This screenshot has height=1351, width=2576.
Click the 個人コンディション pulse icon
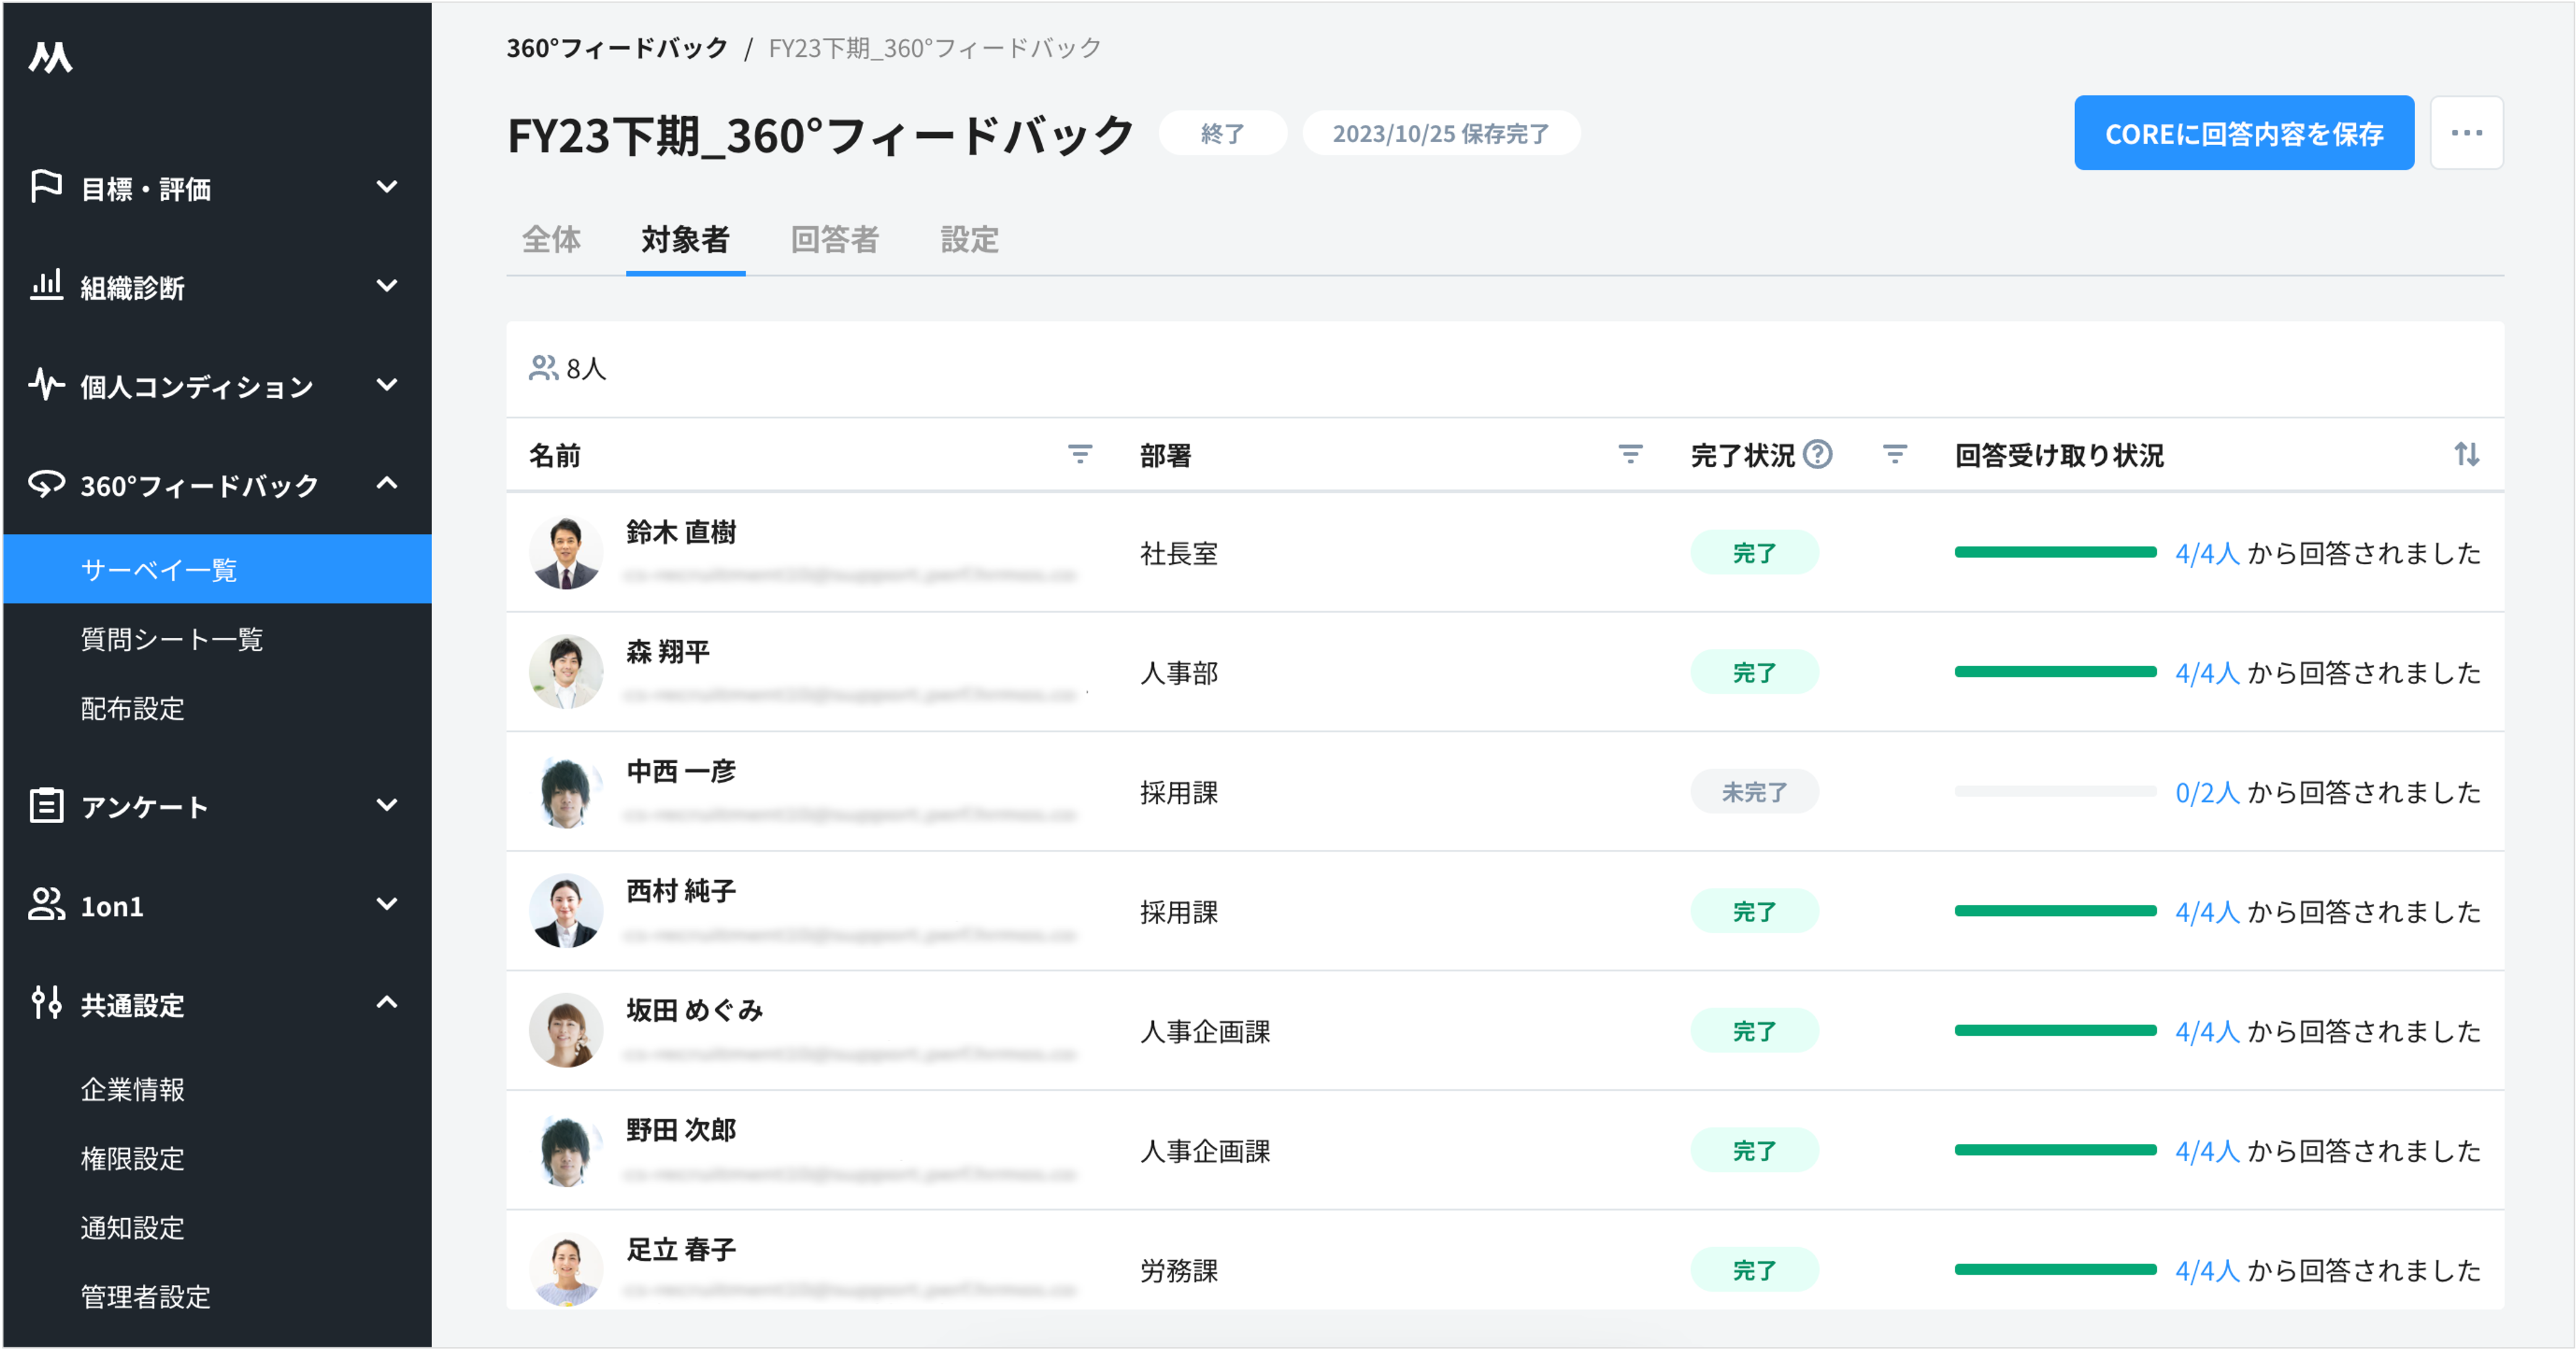pyautogui.click(x=46, y=384)
